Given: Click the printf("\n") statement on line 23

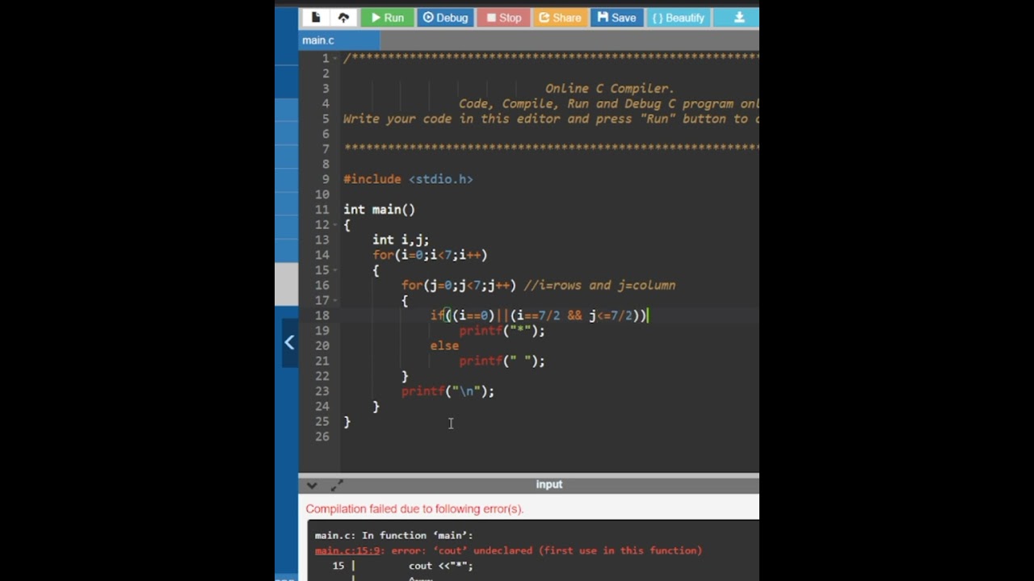Looking at the screenshot, I should (x=448, y=391).
